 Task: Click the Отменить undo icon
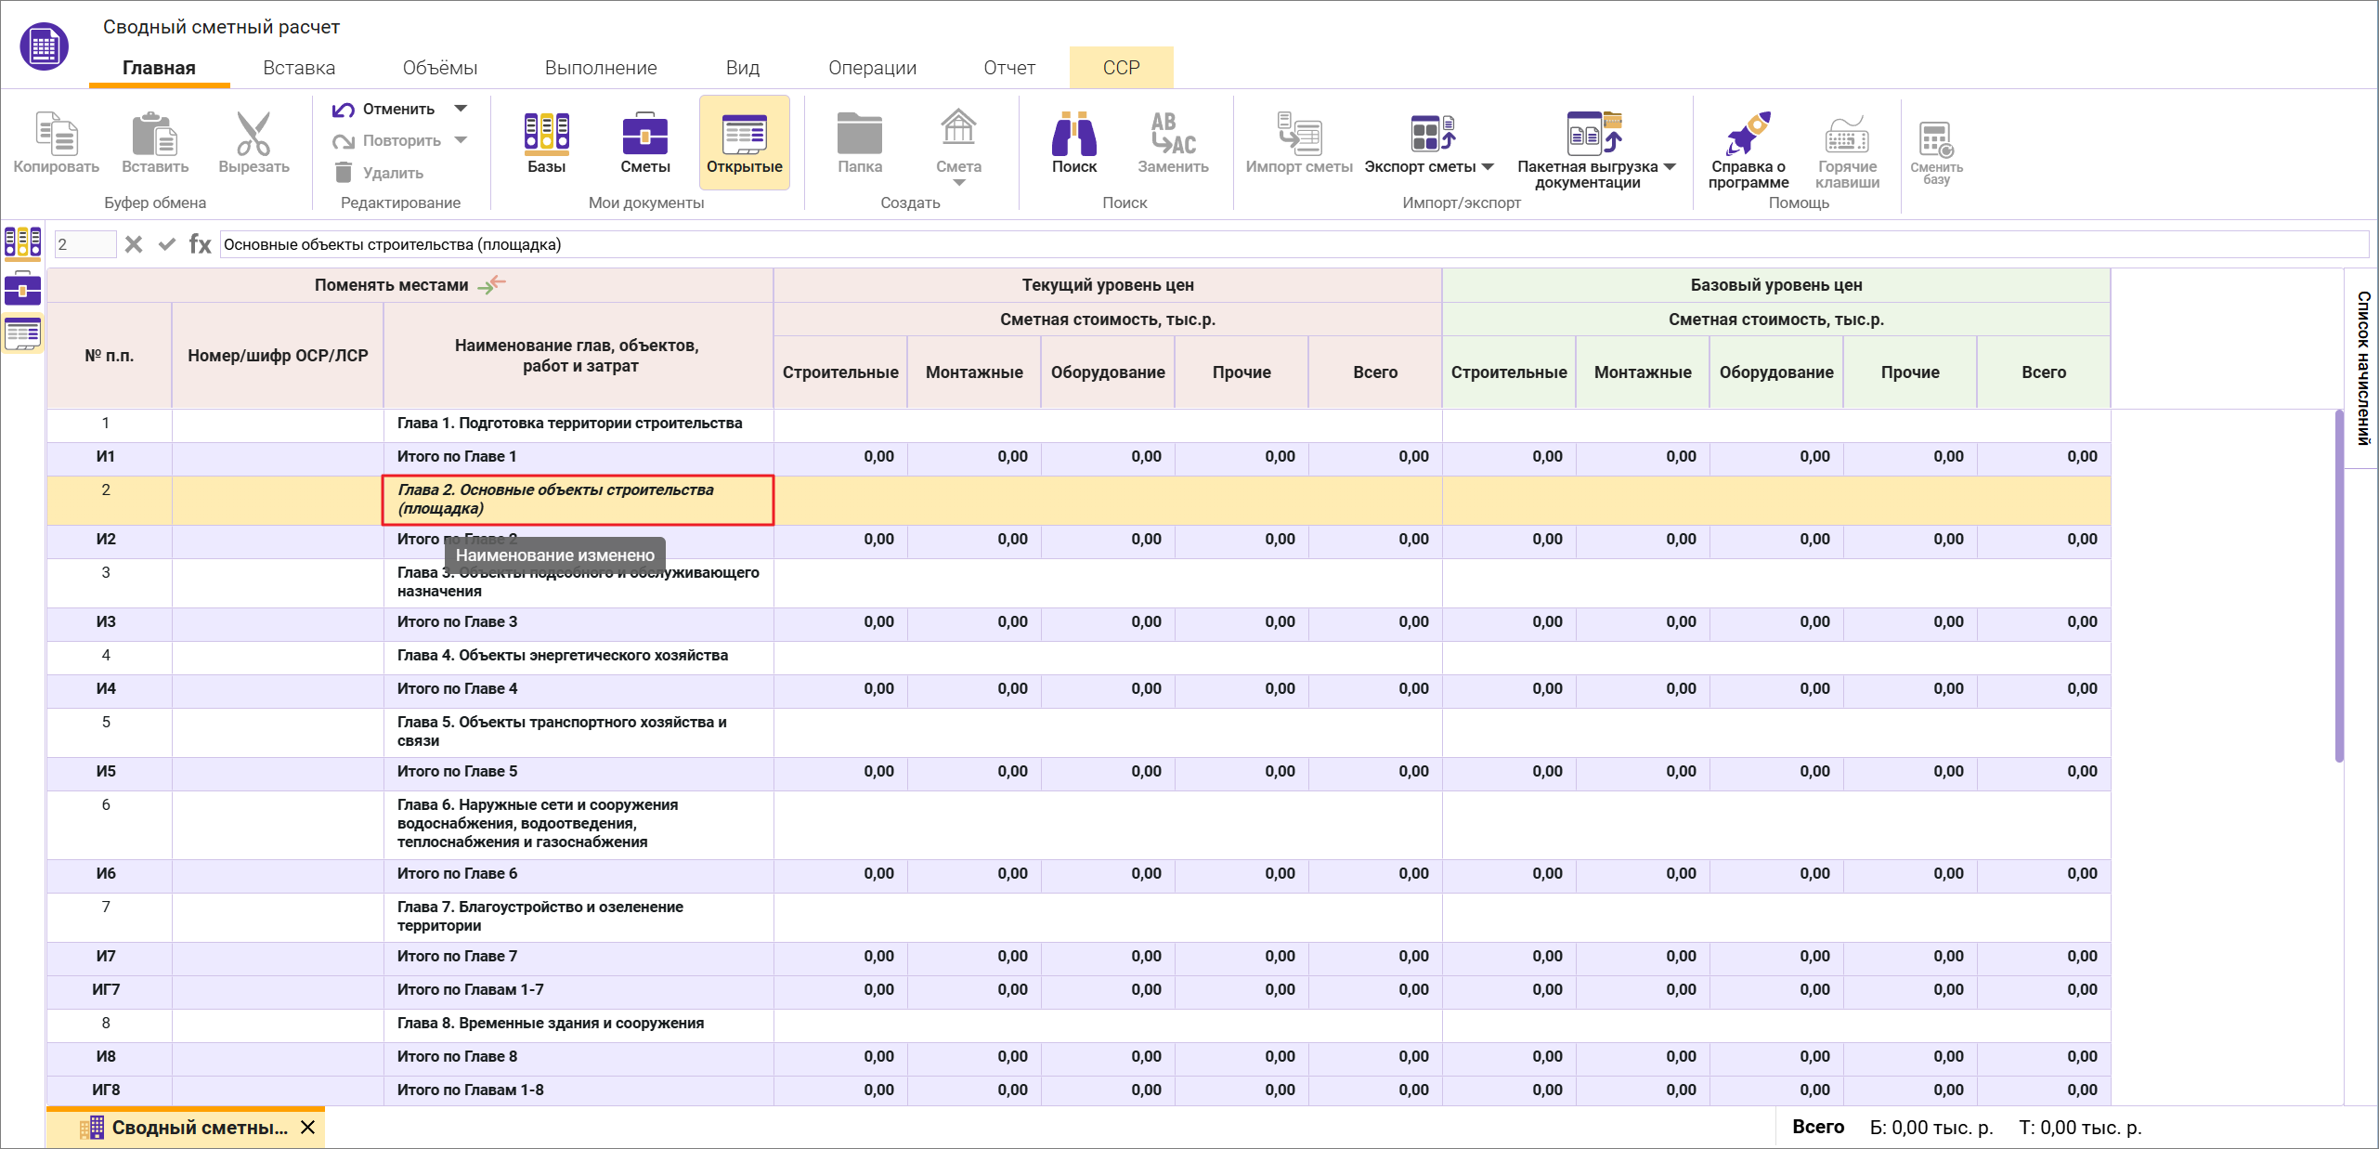344,110
